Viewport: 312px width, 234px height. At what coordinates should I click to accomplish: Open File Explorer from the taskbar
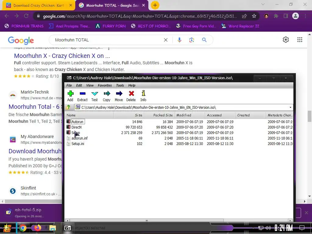[52, 228]
